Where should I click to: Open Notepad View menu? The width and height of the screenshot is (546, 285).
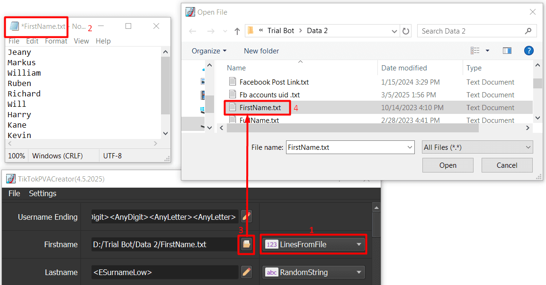81,41
